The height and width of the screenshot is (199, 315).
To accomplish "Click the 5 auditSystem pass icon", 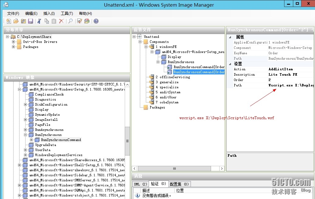I will pyautogui.click(x=152, y=92).
